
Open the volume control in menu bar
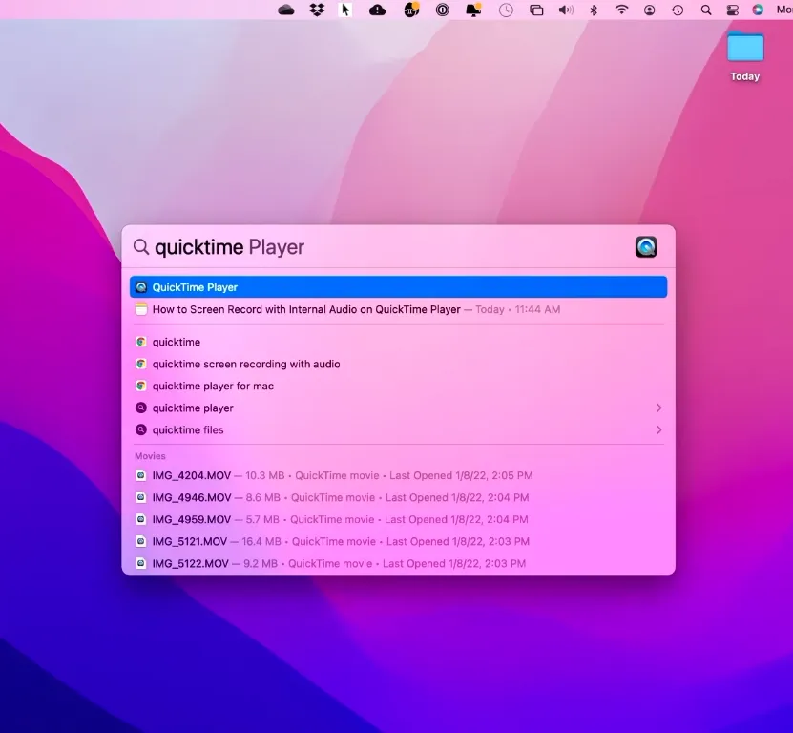click(566, 10)
